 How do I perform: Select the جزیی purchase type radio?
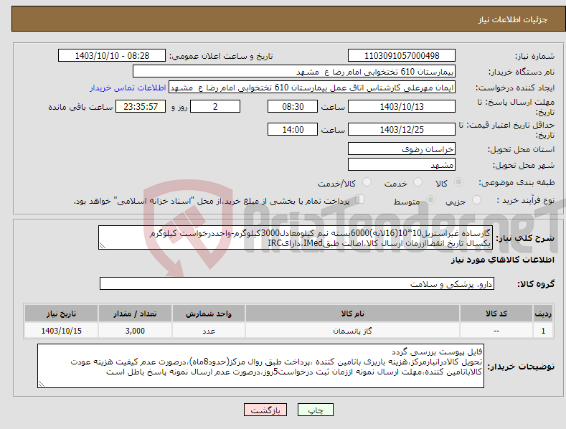(x=476, y=199)
